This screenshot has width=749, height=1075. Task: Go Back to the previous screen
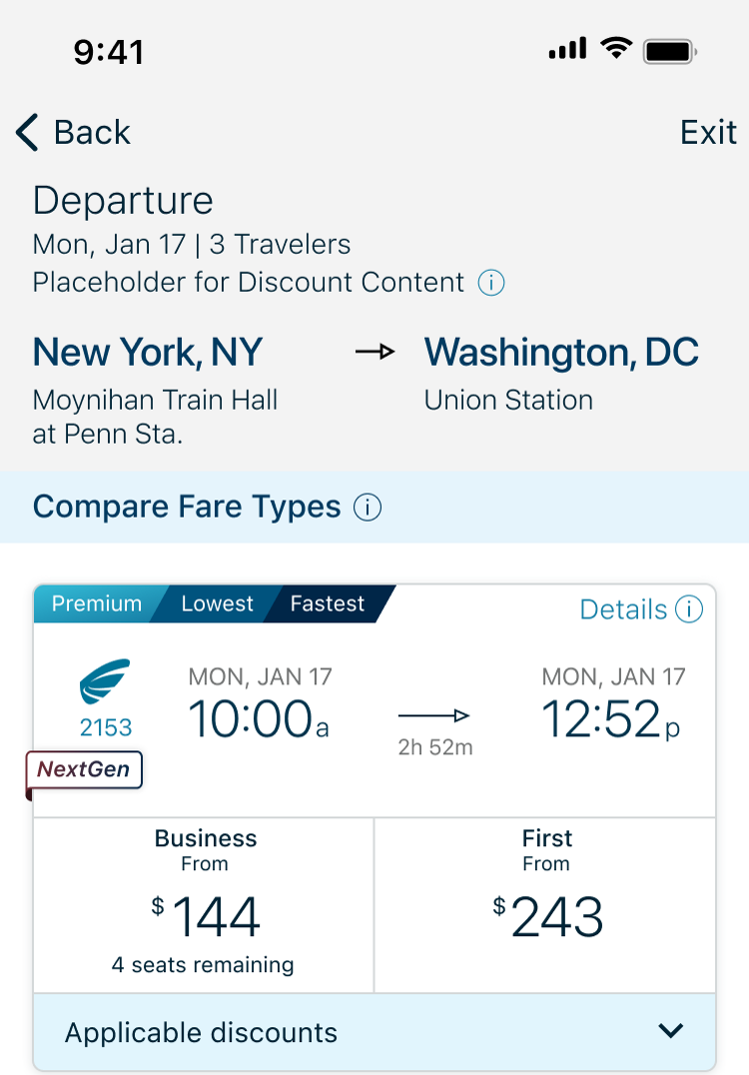click(73, 132)
